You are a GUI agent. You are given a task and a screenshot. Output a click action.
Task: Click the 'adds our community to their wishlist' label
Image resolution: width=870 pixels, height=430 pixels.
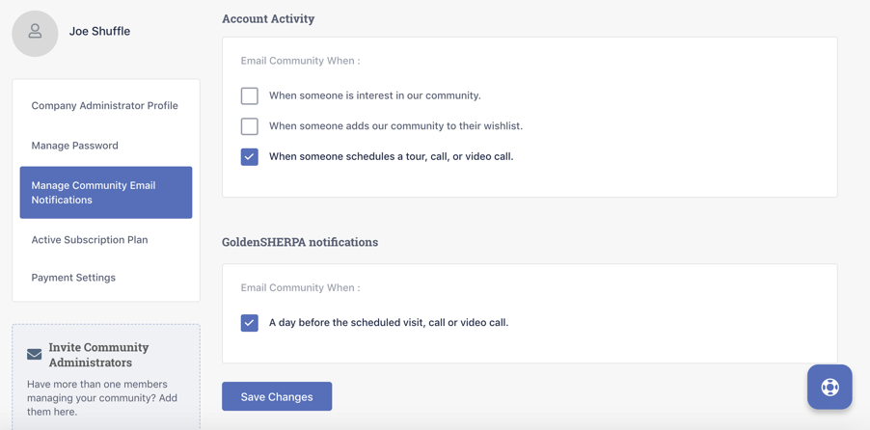click(395, 126)
